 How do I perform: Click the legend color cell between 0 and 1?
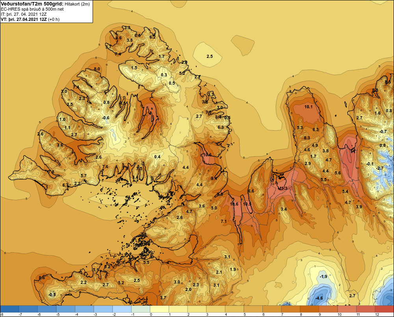pyautogui.click(x=159, y=309)
